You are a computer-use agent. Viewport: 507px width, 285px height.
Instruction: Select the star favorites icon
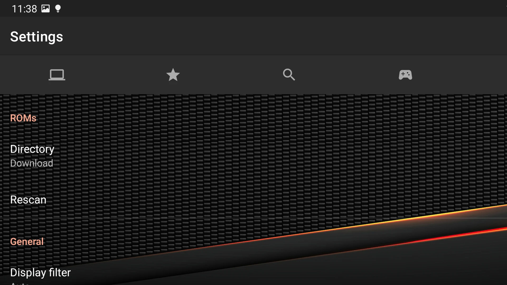pos(173,75)
